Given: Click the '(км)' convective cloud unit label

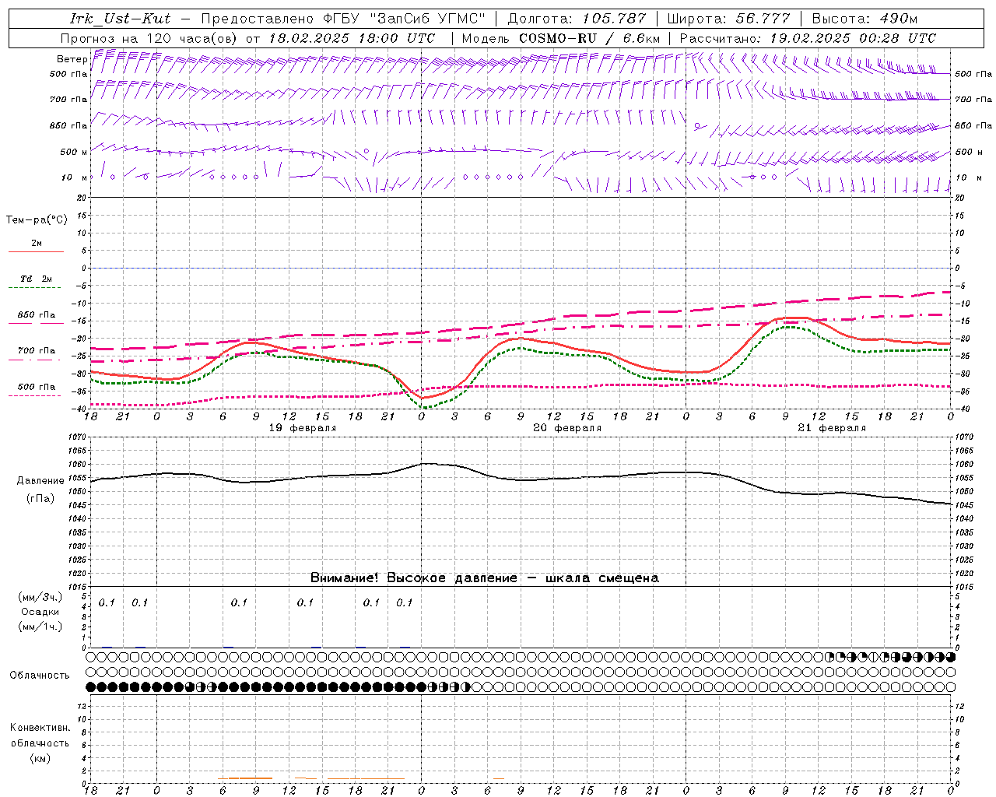Looking at the screenshot, I should [x=40, y=758].
